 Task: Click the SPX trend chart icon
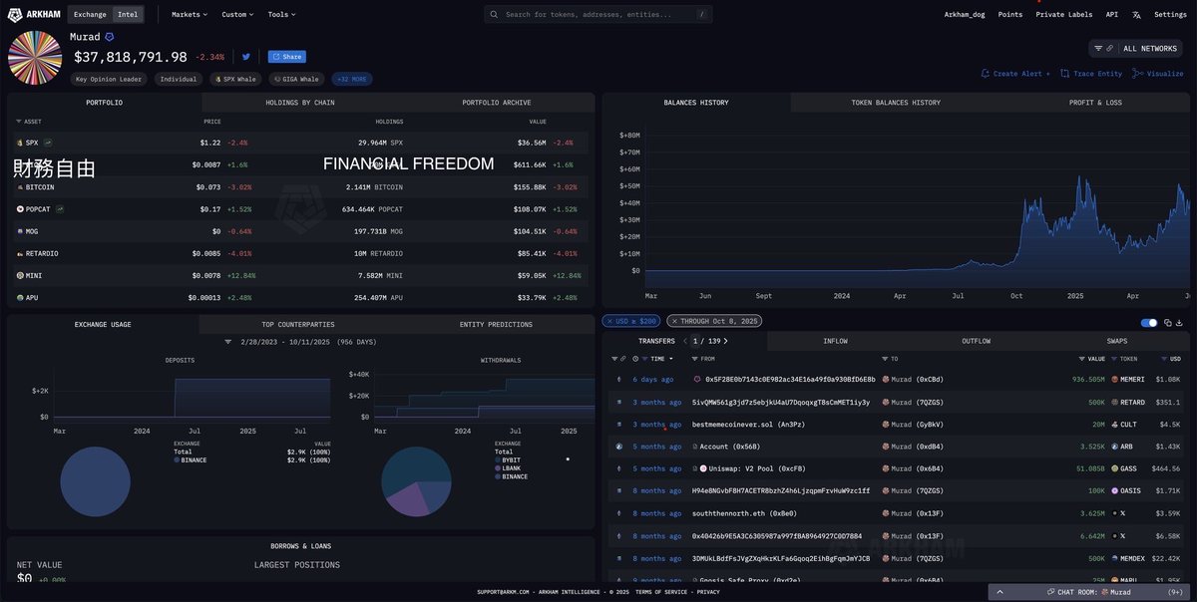click(47, 143)
